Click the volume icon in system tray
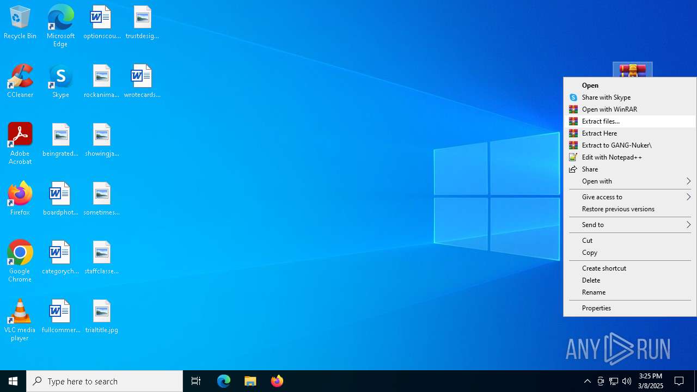The width and height of the screenshot is (697, 392). click(627, 381)
